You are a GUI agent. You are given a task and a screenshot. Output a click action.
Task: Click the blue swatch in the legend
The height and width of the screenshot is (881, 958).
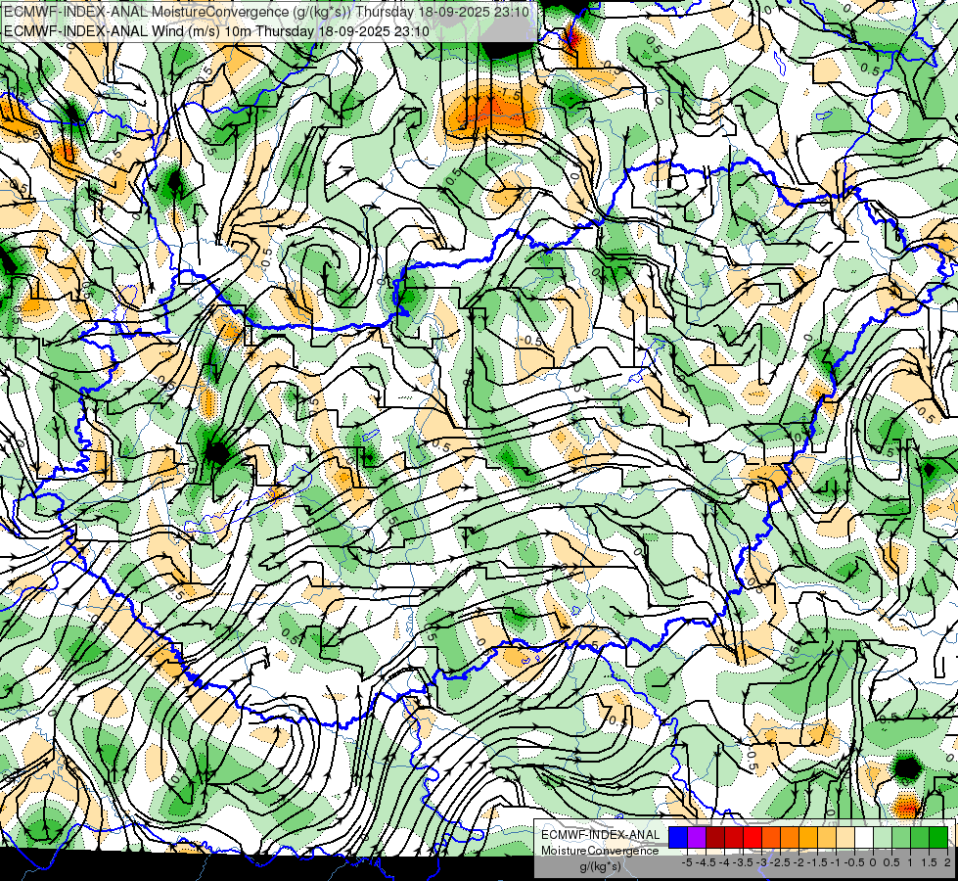[678, 837]
